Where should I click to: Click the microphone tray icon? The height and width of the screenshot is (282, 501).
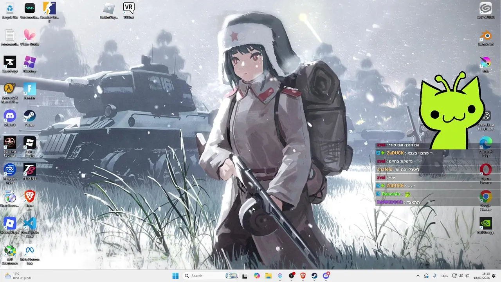(x=434, y=276)
